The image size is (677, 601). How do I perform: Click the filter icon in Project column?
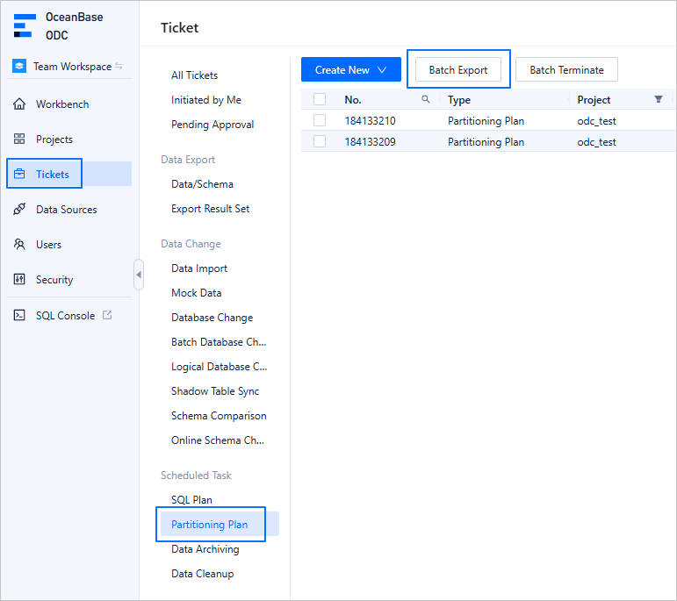pos(659,99)
